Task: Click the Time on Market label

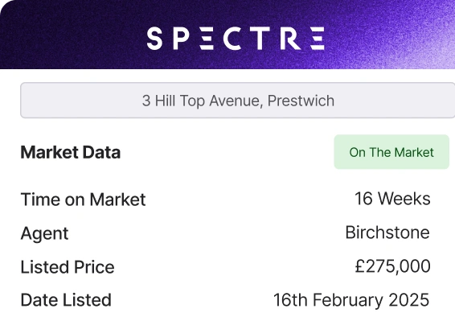Action: point(83,200)
